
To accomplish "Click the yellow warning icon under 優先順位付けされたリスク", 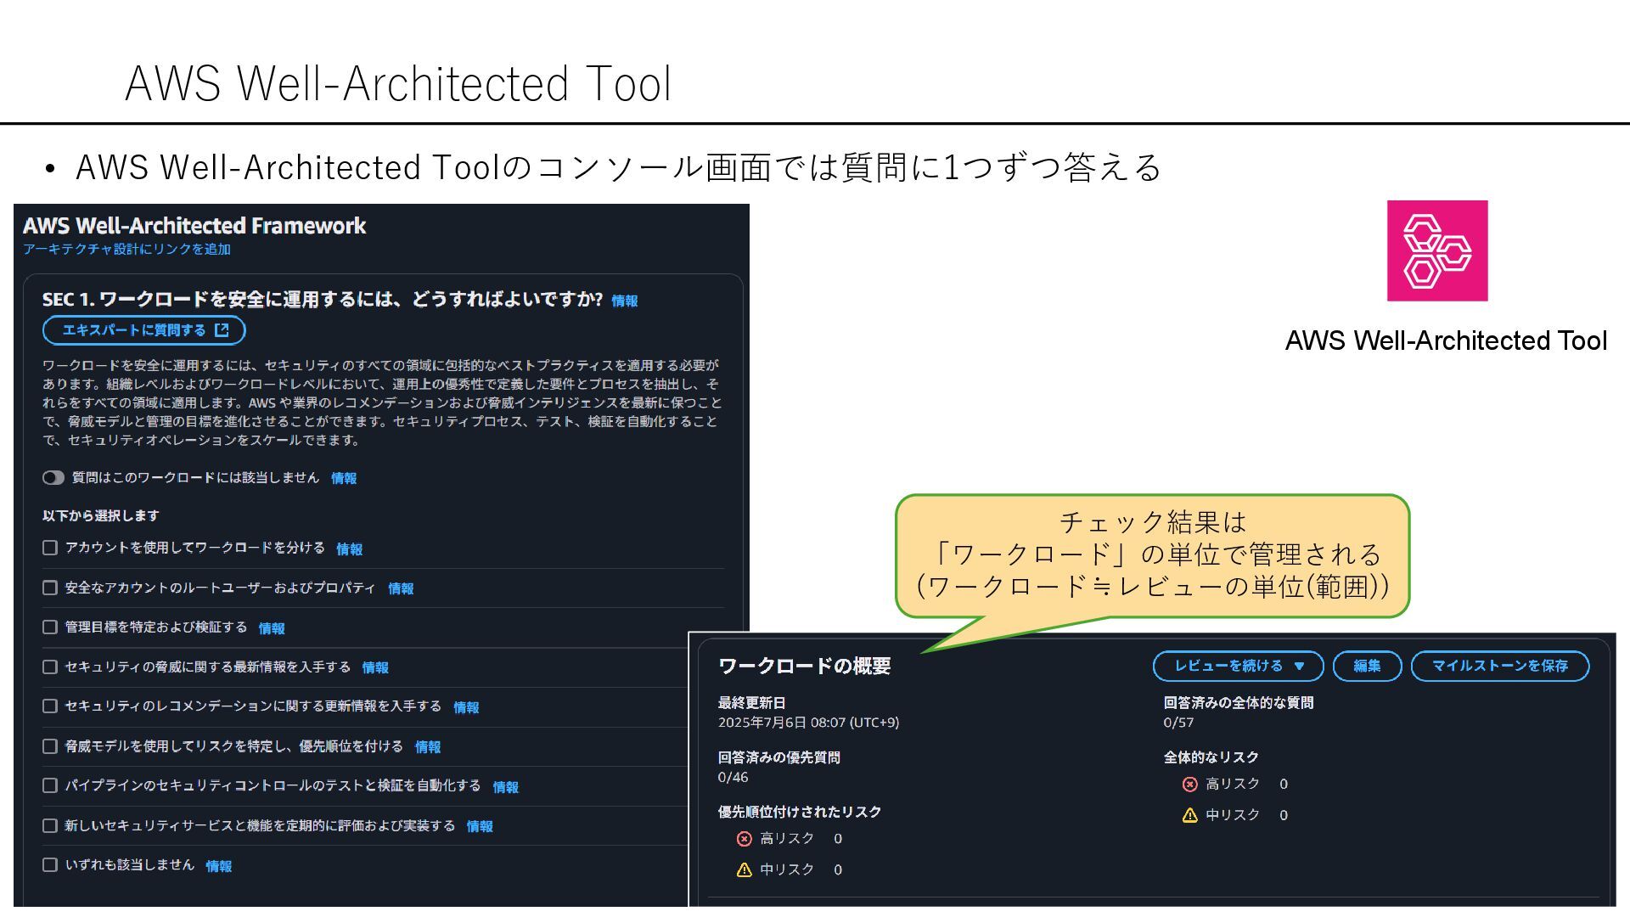I will point(745,869).
